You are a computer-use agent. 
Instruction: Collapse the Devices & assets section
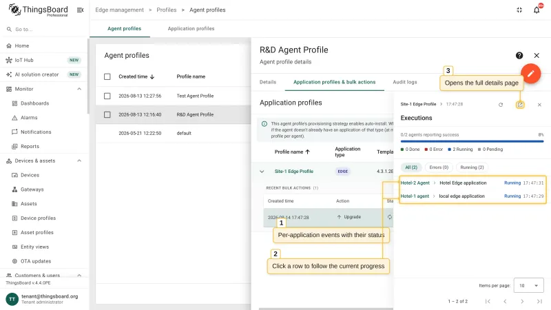[79, 161]
